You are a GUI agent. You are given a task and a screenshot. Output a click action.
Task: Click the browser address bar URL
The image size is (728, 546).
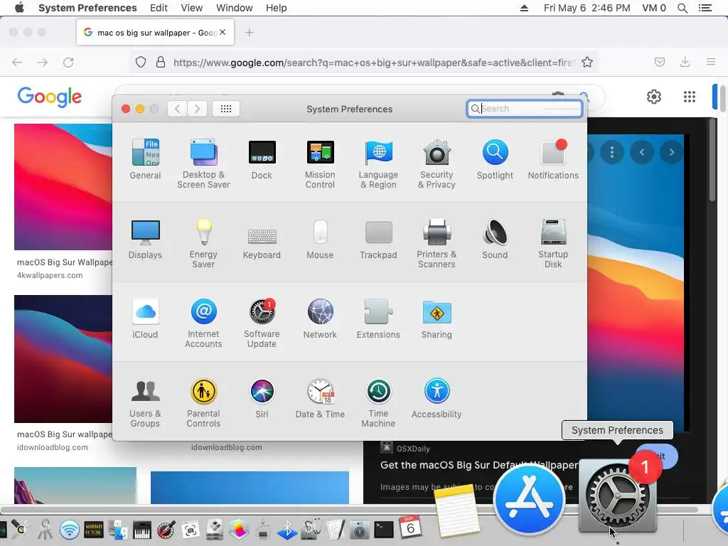[374, 63]
